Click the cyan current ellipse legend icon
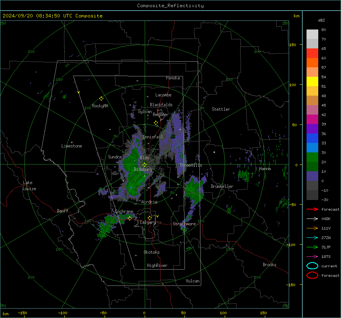 [x=312, y=266]
